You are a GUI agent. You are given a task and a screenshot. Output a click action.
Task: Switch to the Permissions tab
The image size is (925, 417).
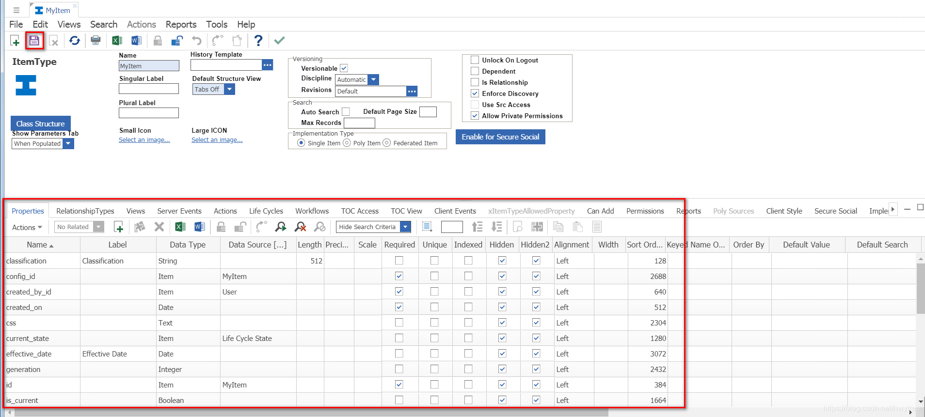(645, 211)
